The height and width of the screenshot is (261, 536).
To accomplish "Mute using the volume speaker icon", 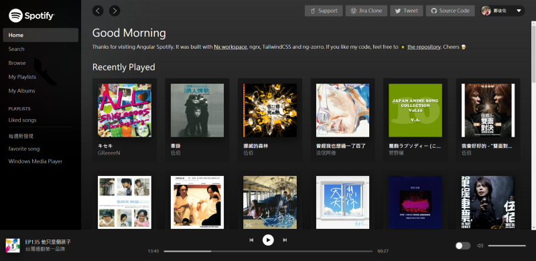I will tap(480, 246).
